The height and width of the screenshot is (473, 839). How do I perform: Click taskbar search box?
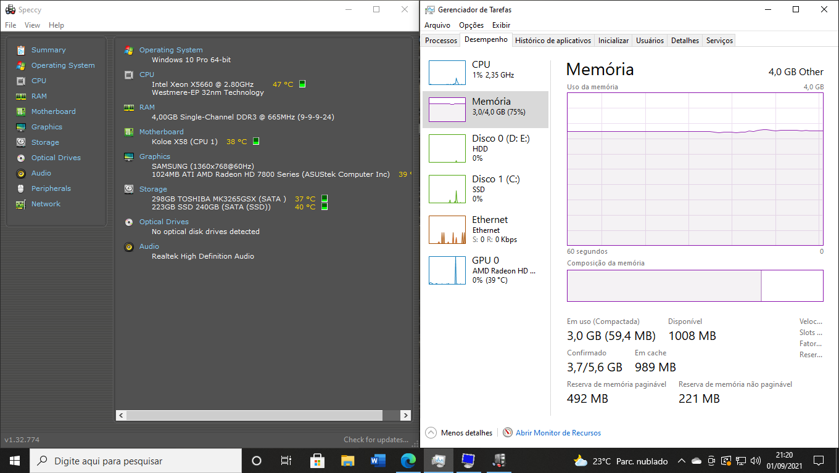[x=136, y=461]
